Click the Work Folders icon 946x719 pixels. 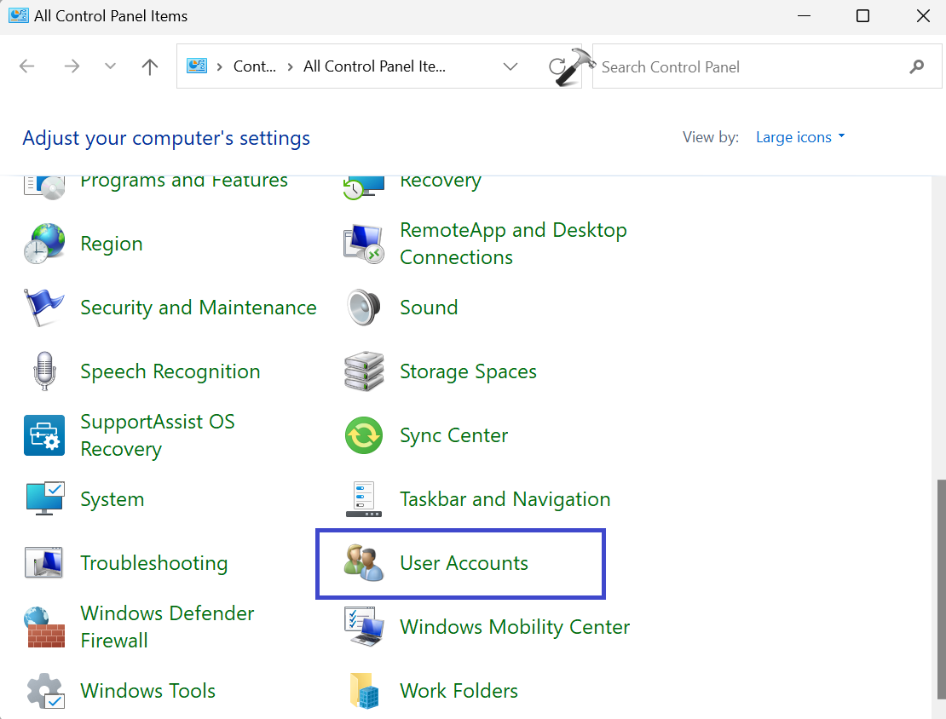tap(364, 691)
